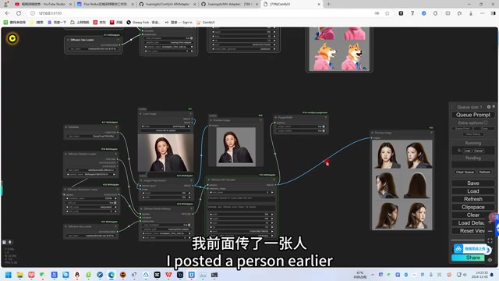Click the Clear Queue button

click(465, 172)
